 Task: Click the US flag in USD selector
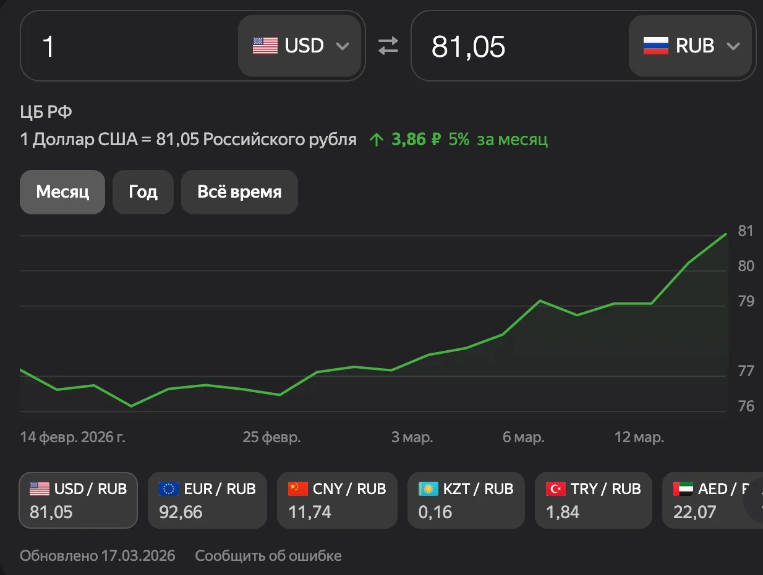click(265, 46)
